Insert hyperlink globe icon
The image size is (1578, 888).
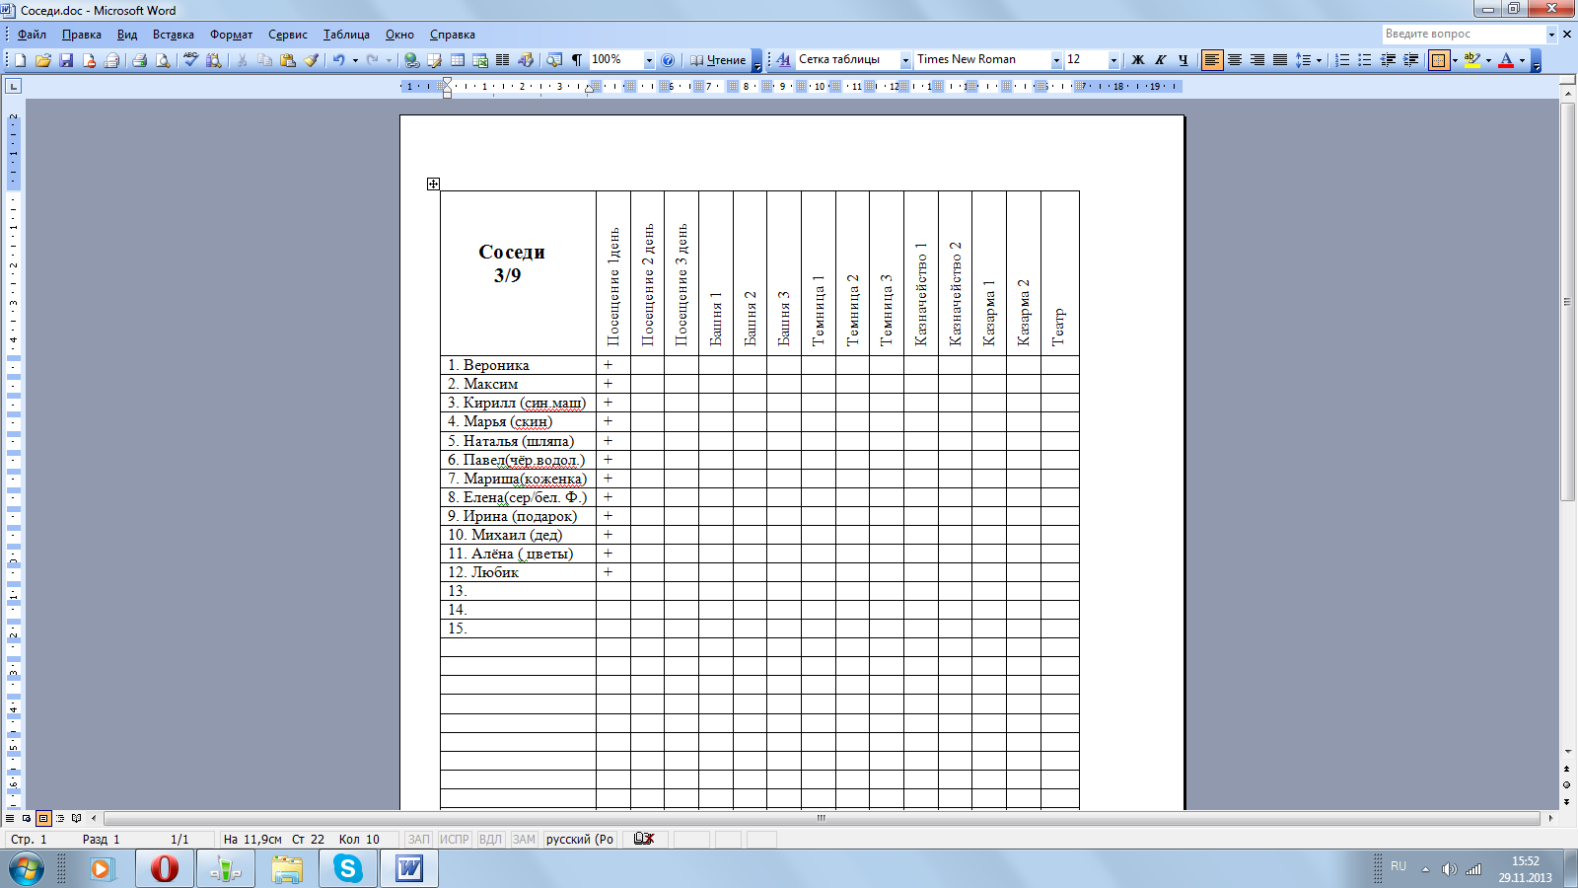point(411,60)
